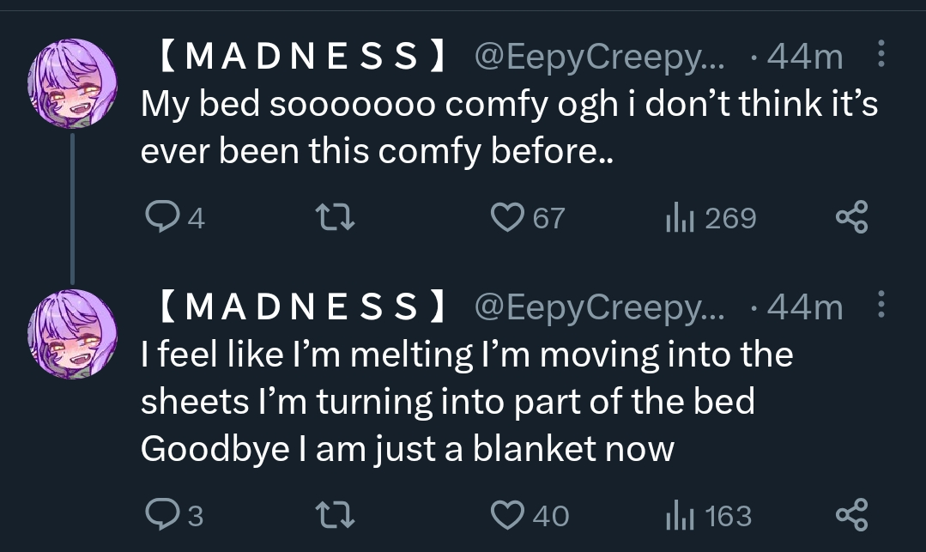Reply to the comfy bed tweet

pos(160,218)
